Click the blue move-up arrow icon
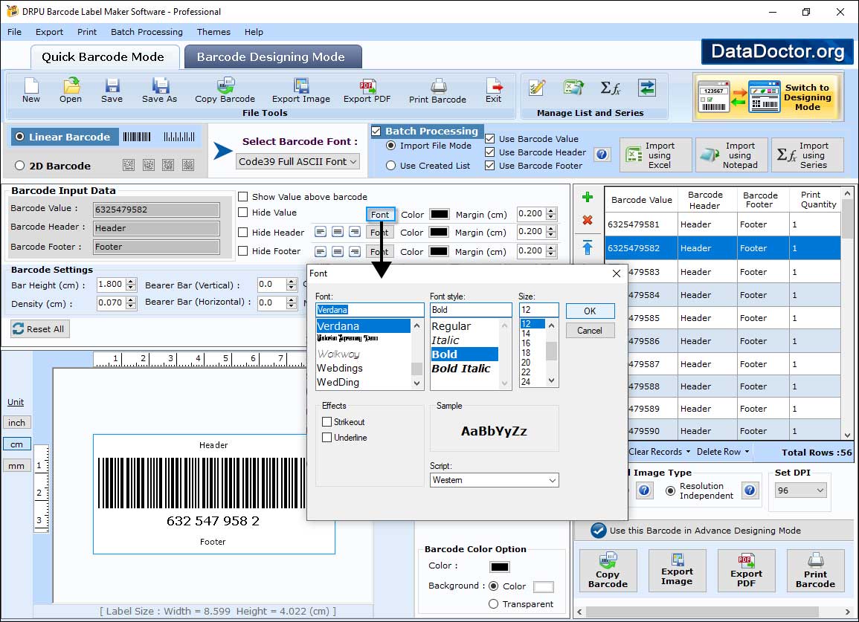The width and height of the screenshot is (859, 622). point(588,247)
